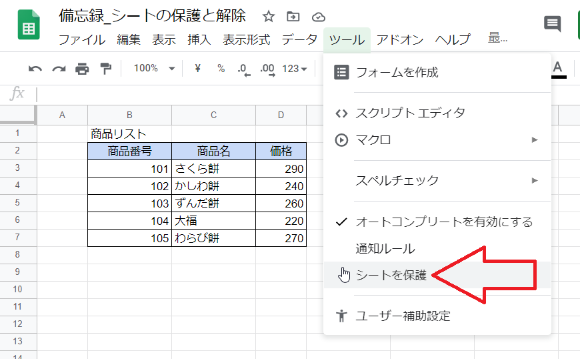Viewport: 580px width, 359px height.
Task: Select product number cell 105
Action: click(x=129, y=238)
